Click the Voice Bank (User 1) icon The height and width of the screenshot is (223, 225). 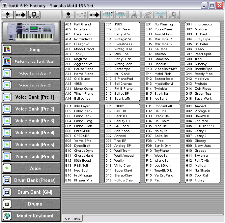pyautogui.click(x=7, y=73)
